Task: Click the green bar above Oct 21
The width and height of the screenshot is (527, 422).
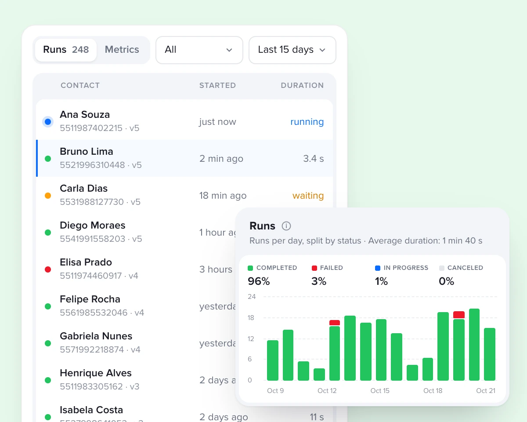Action: (490, 354)
